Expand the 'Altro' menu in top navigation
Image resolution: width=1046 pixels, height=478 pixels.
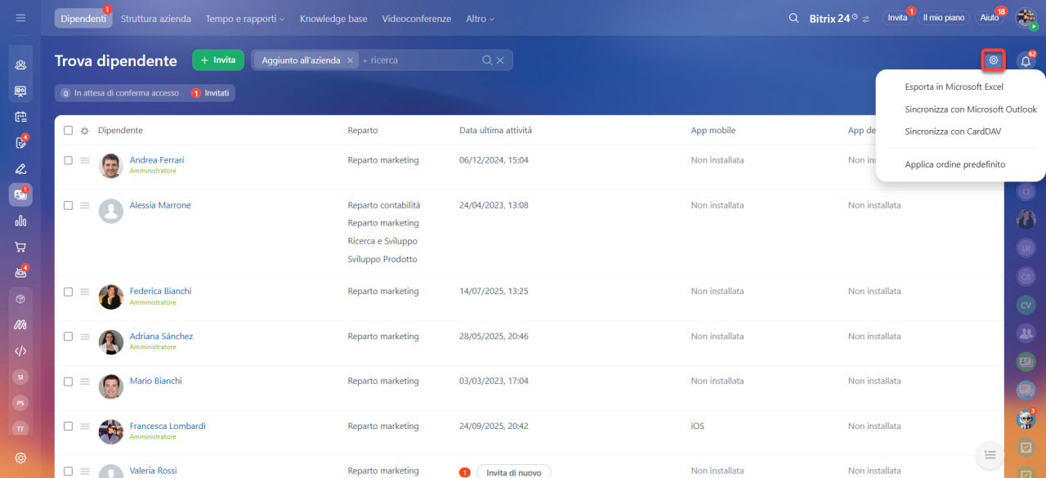(480, 18)
